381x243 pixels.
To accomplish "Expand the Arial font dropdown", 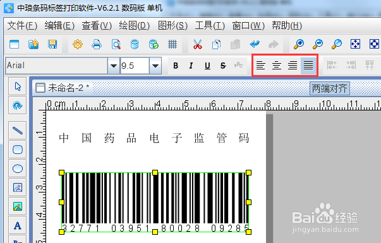I will 114,66.
